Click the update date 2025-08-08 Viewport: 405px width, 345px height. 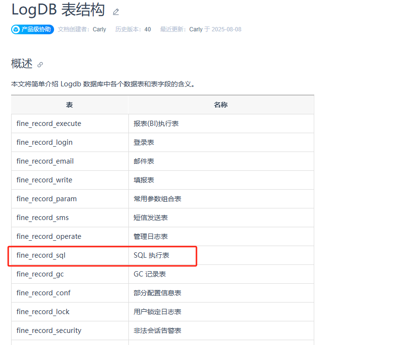pos(226,29)
